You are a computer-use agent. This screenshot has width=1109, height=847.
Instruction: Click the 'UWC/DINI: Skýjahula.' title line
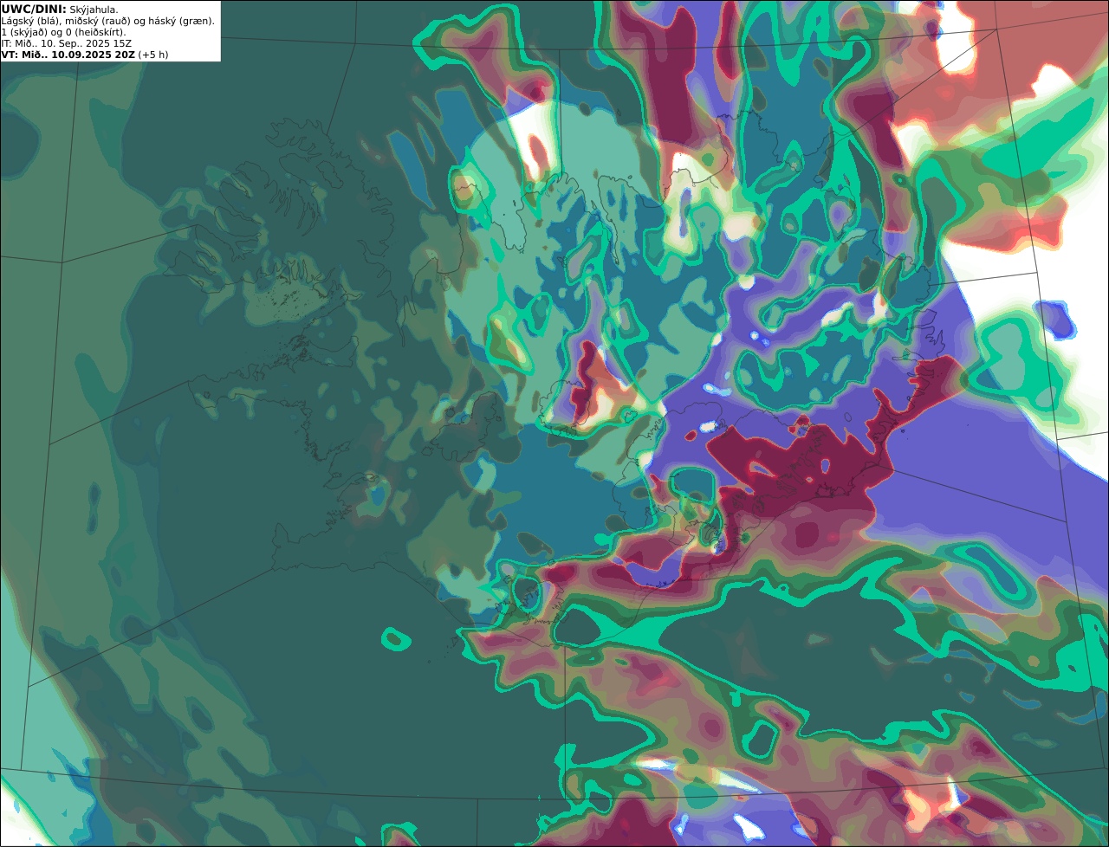pos(60,10)
